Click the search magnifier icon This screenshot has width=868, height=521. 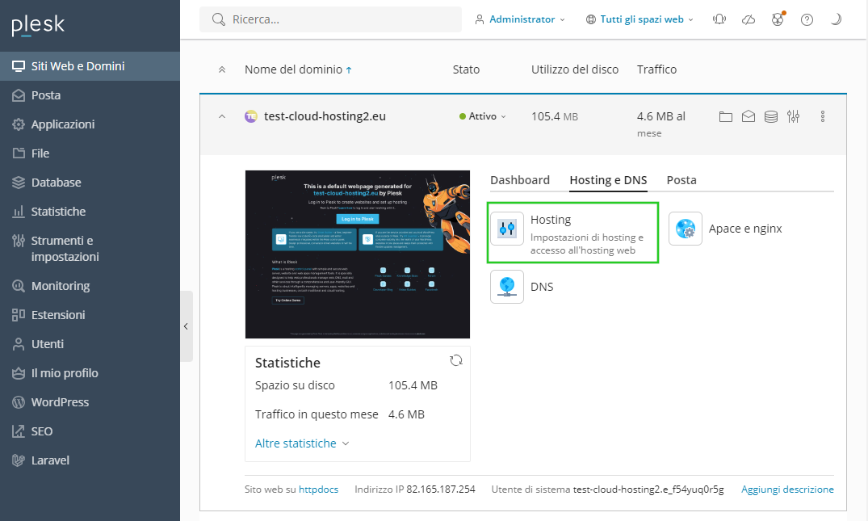[219, 19]
